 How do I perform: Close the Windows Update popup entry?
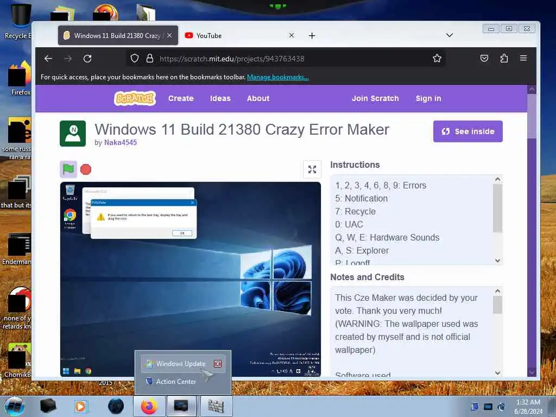click(x=218, y=363)
